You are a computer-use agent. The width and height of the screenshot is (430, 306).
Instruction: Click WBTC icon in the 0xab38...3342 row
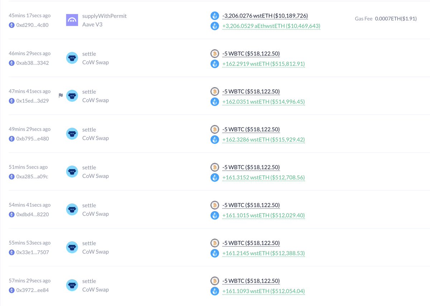(x=215, y=54)
